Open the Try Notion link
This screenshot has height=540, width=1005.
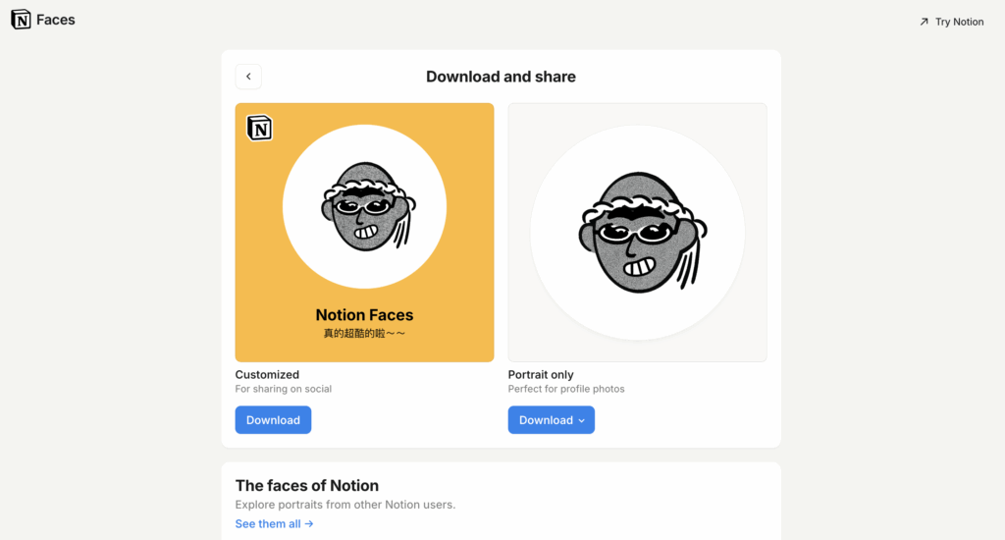959,22
